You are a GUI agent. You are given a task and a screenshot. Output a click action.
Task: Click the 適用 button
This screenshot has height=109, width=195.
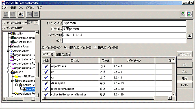[x=184, y=78]
